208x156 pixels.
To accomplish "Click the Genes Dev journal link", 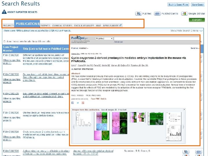I will 76,54.
